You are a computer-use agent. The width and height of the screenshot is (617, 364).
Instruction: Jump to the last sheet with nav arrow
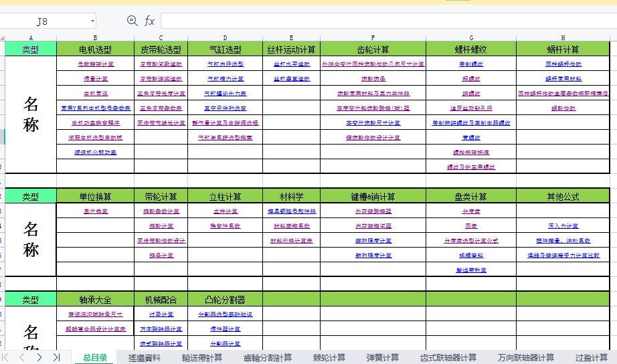[x=56, y=357]
